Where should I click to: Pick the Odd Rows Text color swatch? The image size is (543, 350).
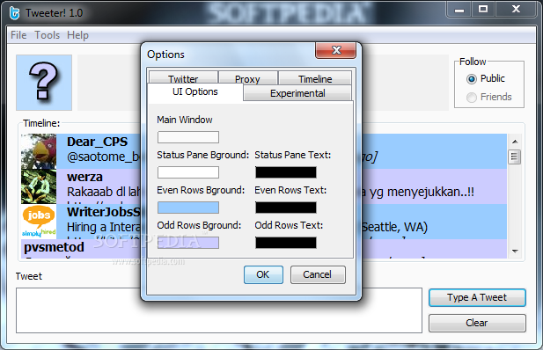click(x=286, y=243)
